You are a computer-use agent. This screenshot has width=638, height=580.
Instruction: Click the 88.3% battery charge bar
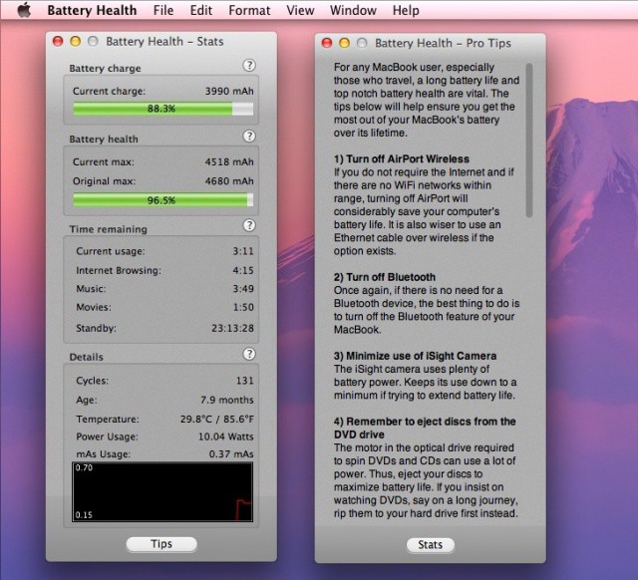[162, 109]
